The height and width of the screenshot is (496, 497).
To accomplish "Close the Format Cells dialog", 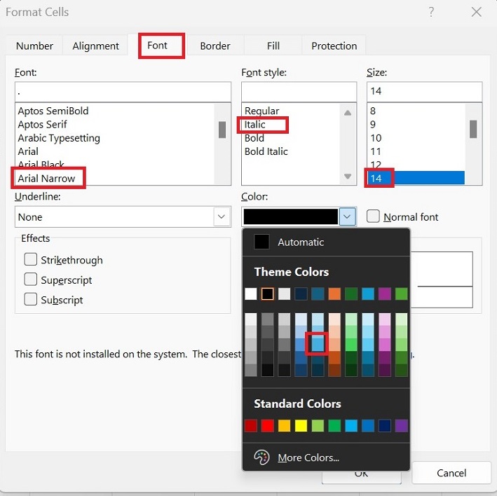I will click(476, 12).
